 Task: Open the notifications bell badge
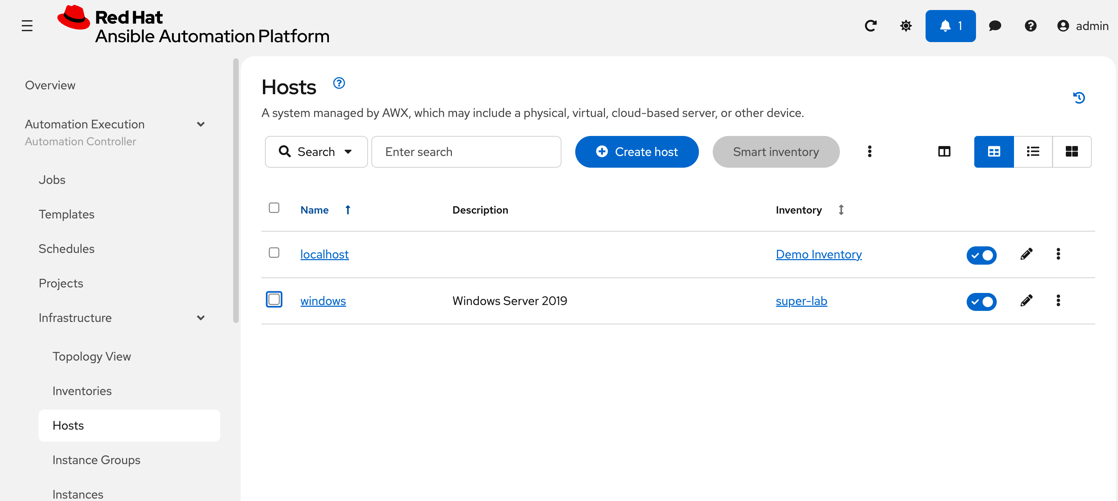(950, 26)
